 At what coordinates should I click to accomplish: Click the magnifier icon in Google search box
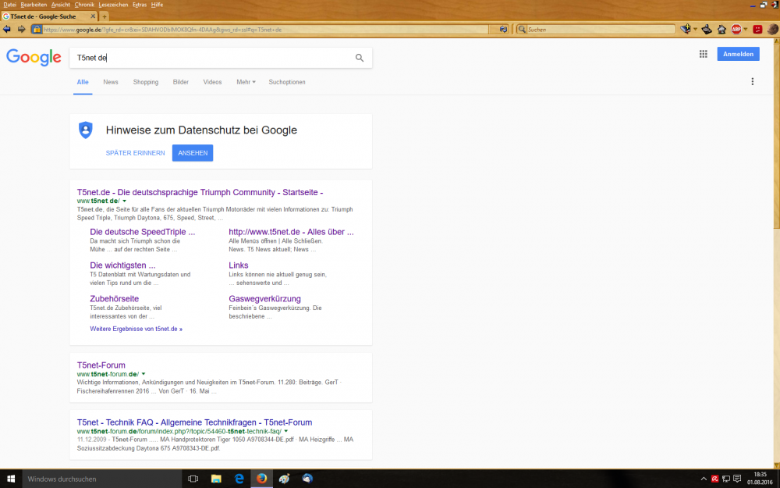click(x=360, y=58)
